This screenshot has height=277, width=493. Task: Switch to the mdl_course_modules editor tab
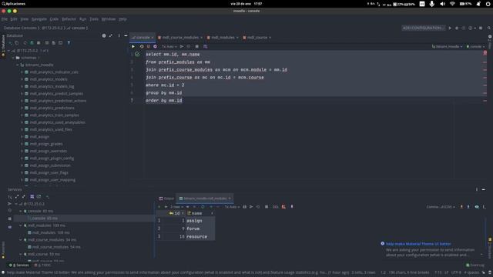point(180,38)
